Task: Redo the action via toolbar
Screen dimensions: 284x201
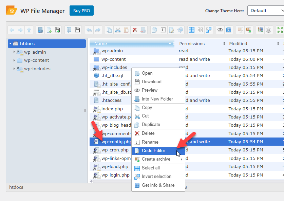Action: 98,30
